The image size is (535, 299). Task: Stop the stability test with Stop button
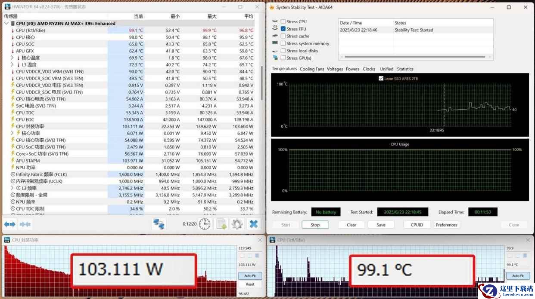pyautogui.click(x=315, y=225)
